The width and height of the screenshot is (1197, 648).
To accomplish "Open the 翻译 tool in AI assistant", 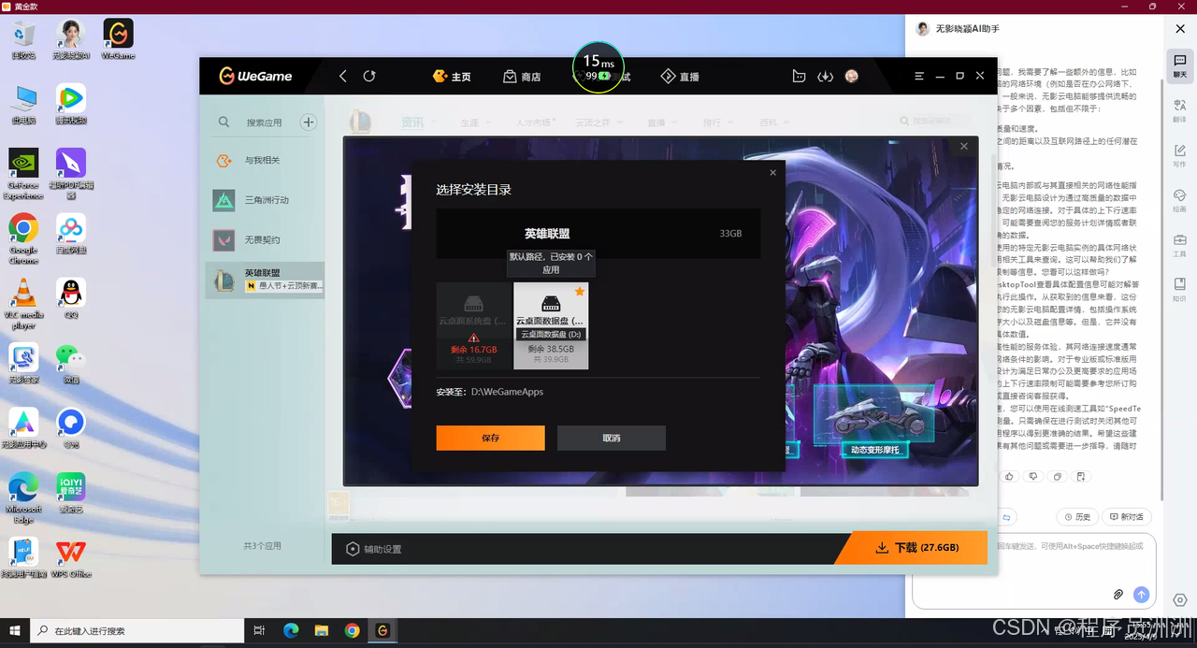I will 1179,110.
